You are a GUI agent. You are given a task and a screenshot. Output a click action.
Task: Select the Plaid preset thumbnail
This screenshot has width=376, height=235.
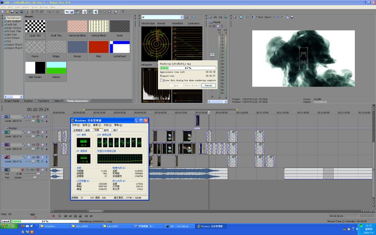[98, 47]
